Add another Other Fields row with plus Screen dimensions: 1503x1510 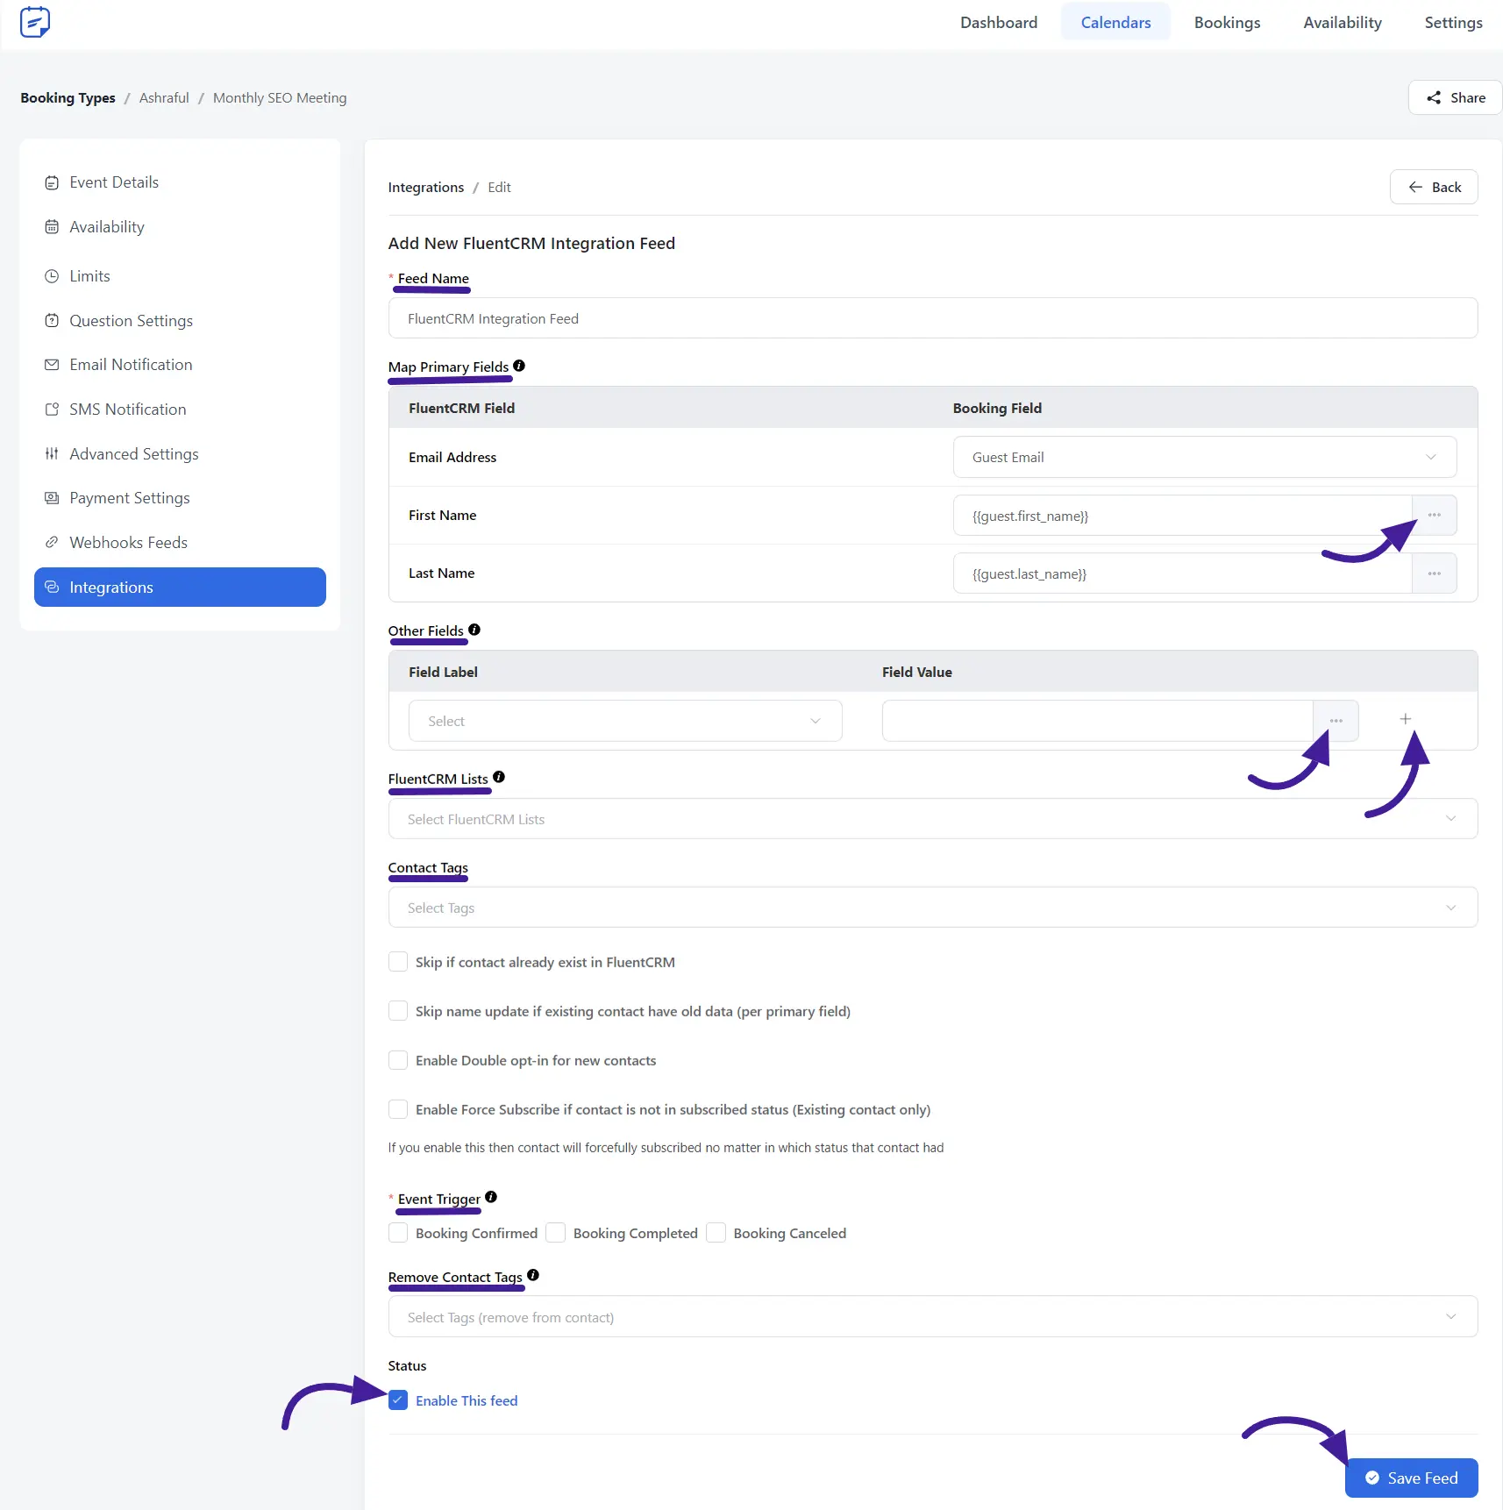click(x=1406, y=719)
